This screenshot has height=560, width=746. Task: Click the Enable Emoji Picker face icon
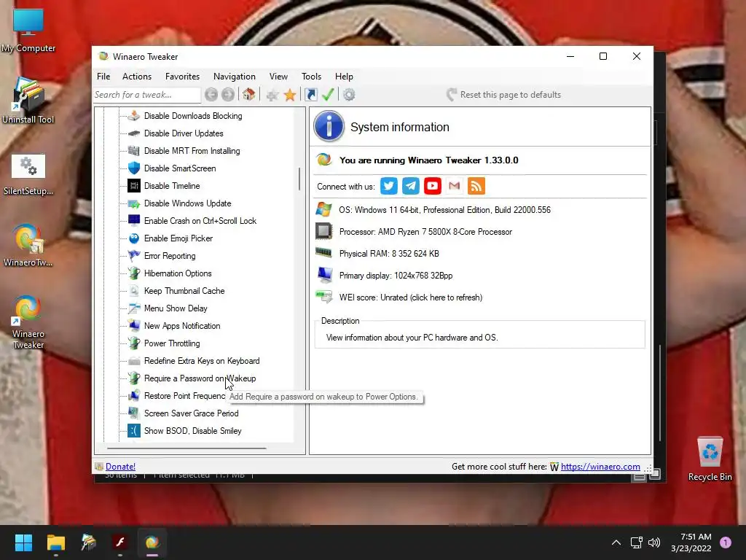coord(134,238)
